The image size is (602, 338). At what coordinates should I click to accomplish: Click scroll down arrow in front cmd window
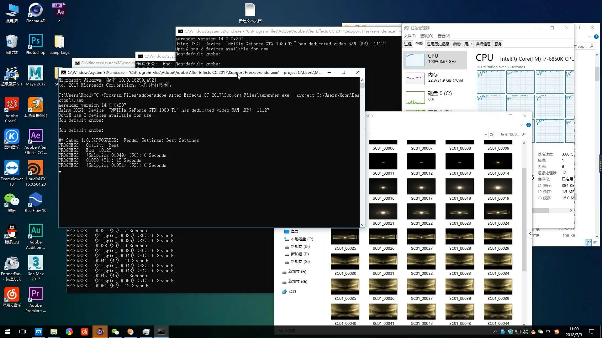(362, 225)
